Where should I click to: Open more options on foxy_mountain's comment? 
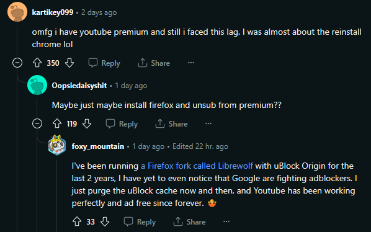[x=226, y=221]
